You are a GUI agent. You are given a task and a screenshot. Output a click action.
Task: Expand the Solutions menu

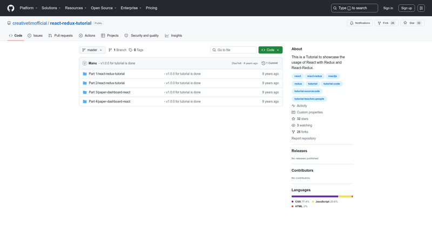pyautogui.click(x=51, y=8)
